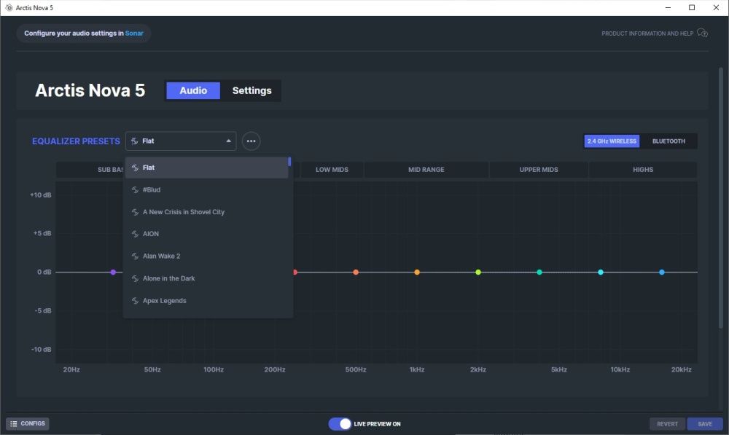Click the Upper Mids band header

click(x=539, y=170)
